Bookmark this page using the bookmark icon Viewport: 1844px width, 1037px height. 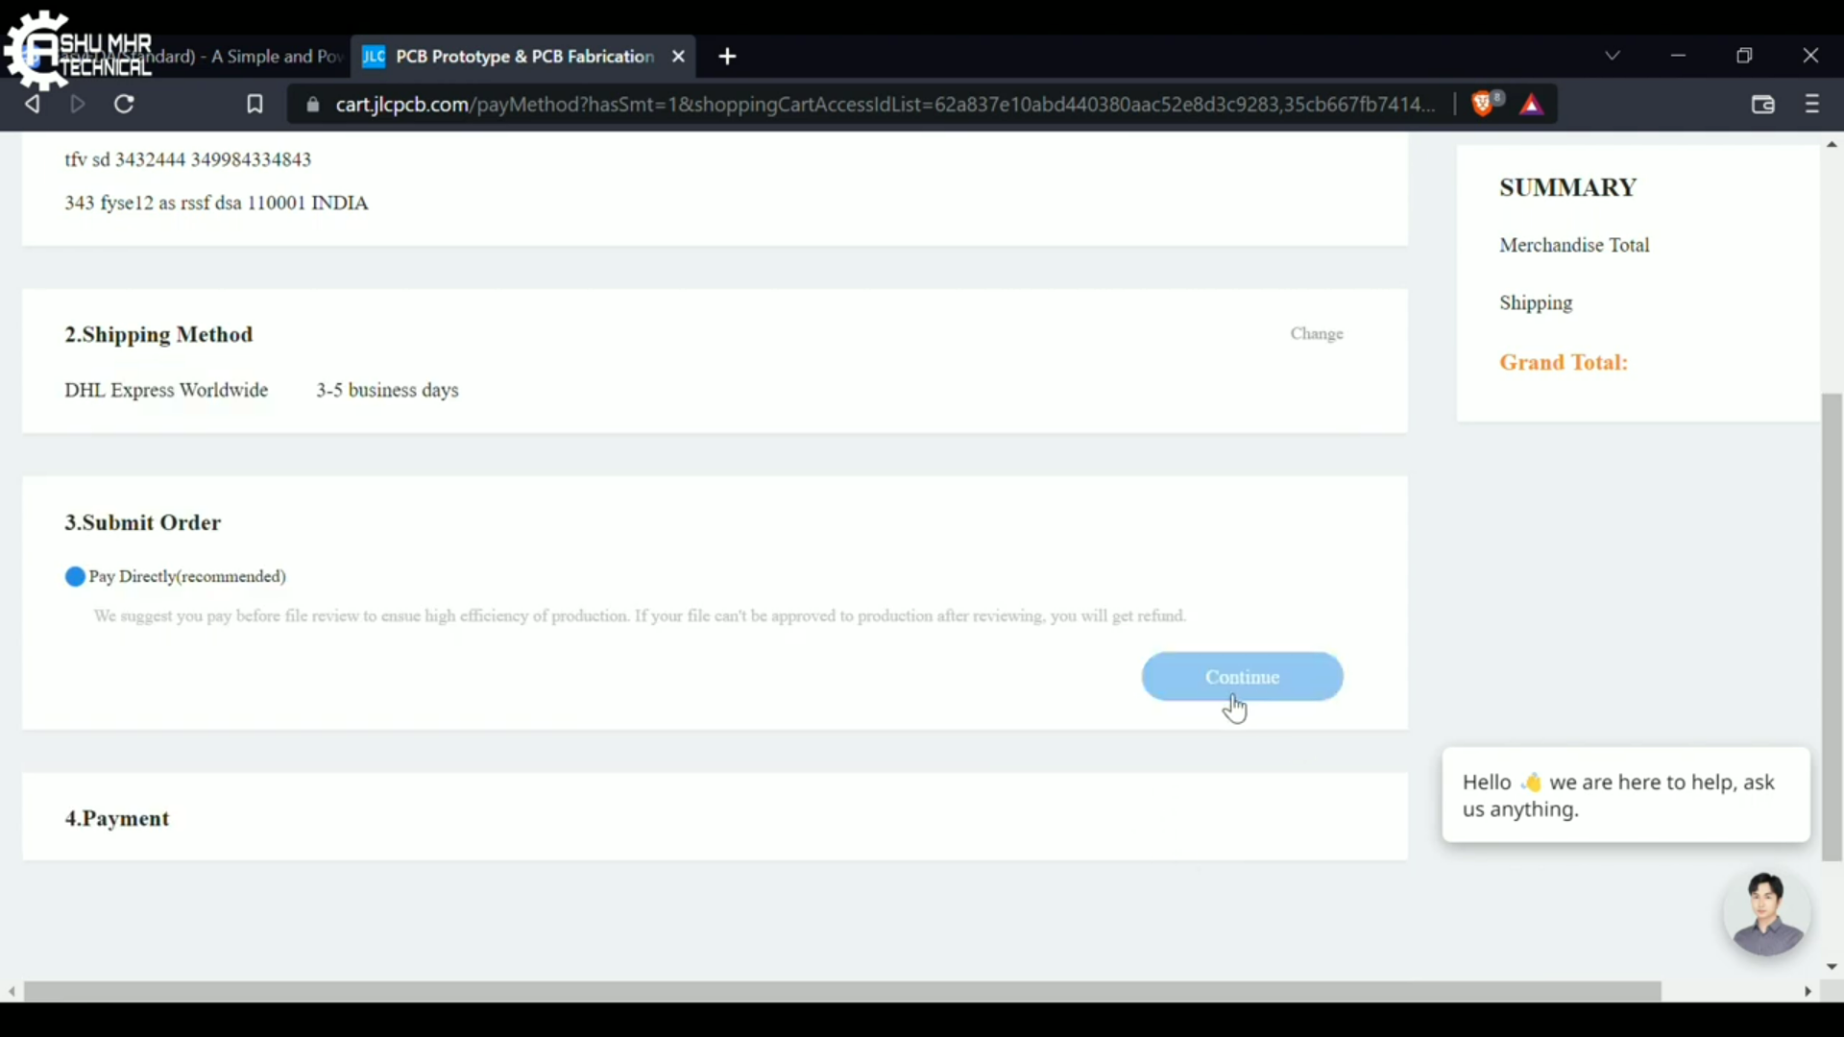point(255,104)
